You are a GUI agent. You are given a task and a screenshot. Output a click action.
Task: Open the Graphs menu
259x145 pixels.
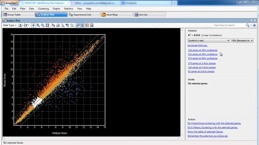(56, 8)
